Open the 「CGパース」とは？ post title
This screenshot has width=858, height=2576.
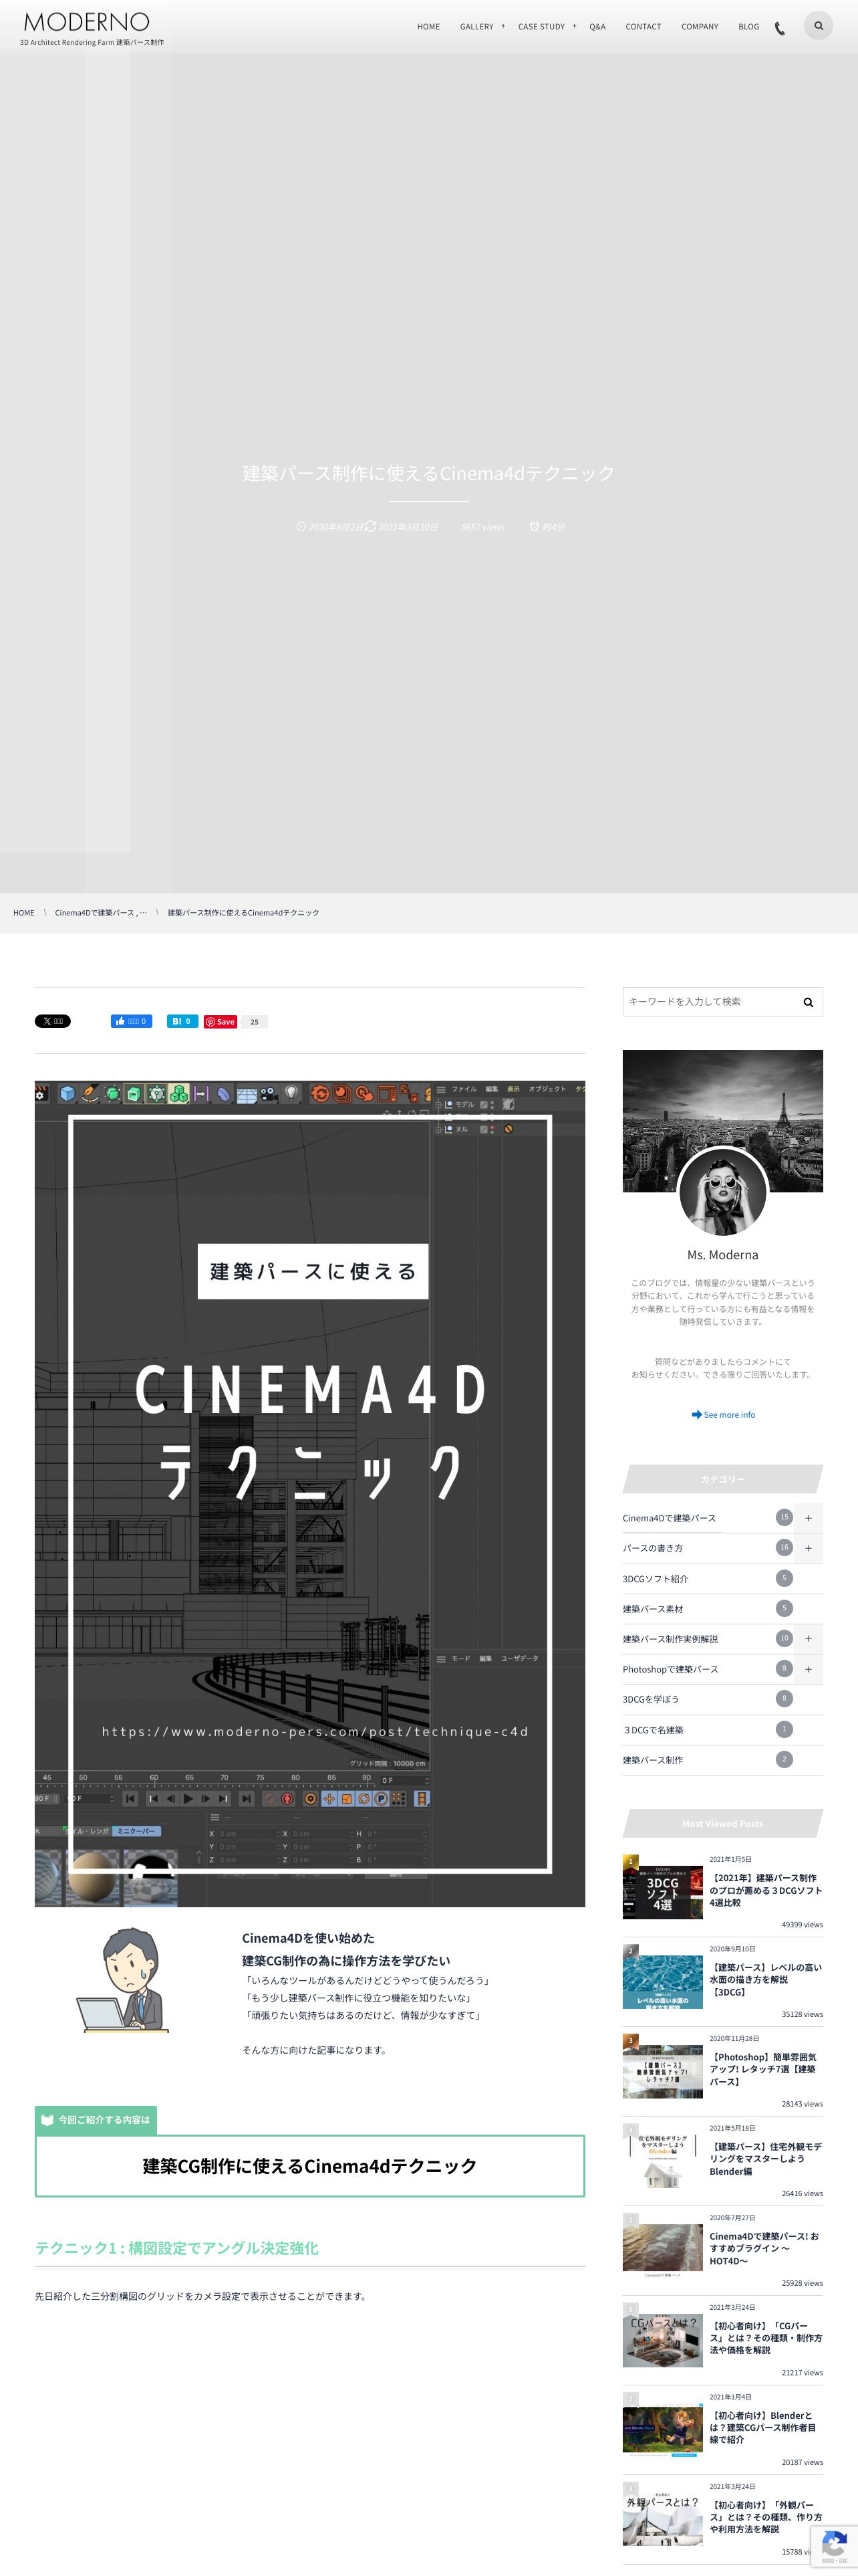pos(766,2338)
